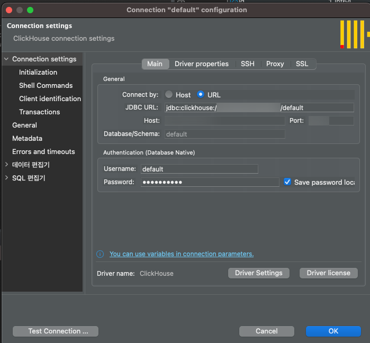
Task: Open the SSH tab
Action: point(247,64)
